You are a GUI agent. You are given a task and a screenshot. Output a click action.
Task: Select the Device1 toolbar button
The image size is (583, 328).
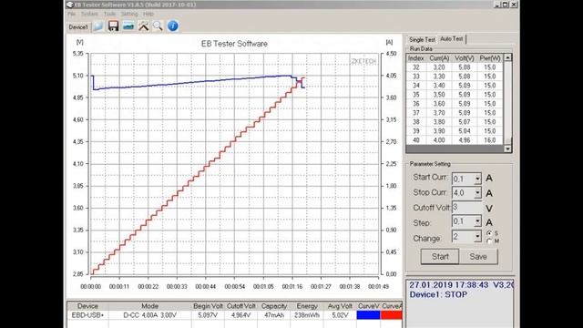(78, 27)
